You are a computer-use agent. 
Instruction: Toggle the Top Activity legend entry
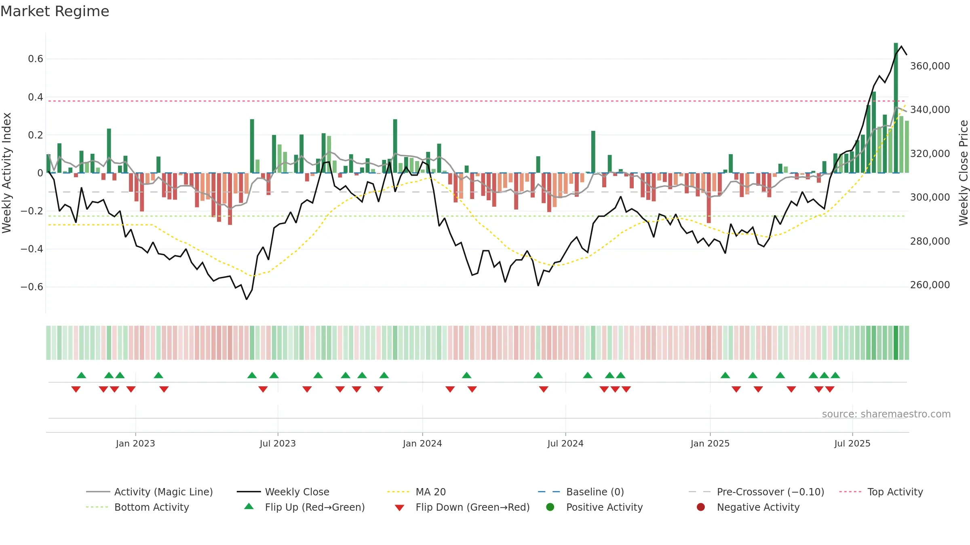[x=881, y=492]
